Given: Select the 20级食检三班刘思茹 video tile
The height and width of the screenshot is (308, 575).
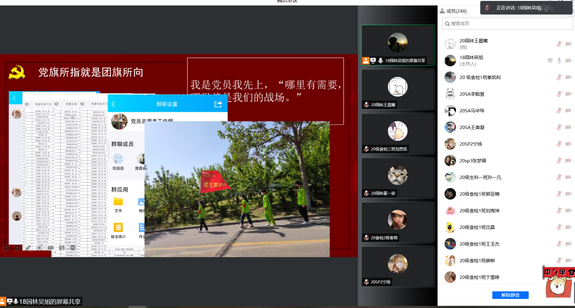Looking at the screenshot, I should coord(397,134).
